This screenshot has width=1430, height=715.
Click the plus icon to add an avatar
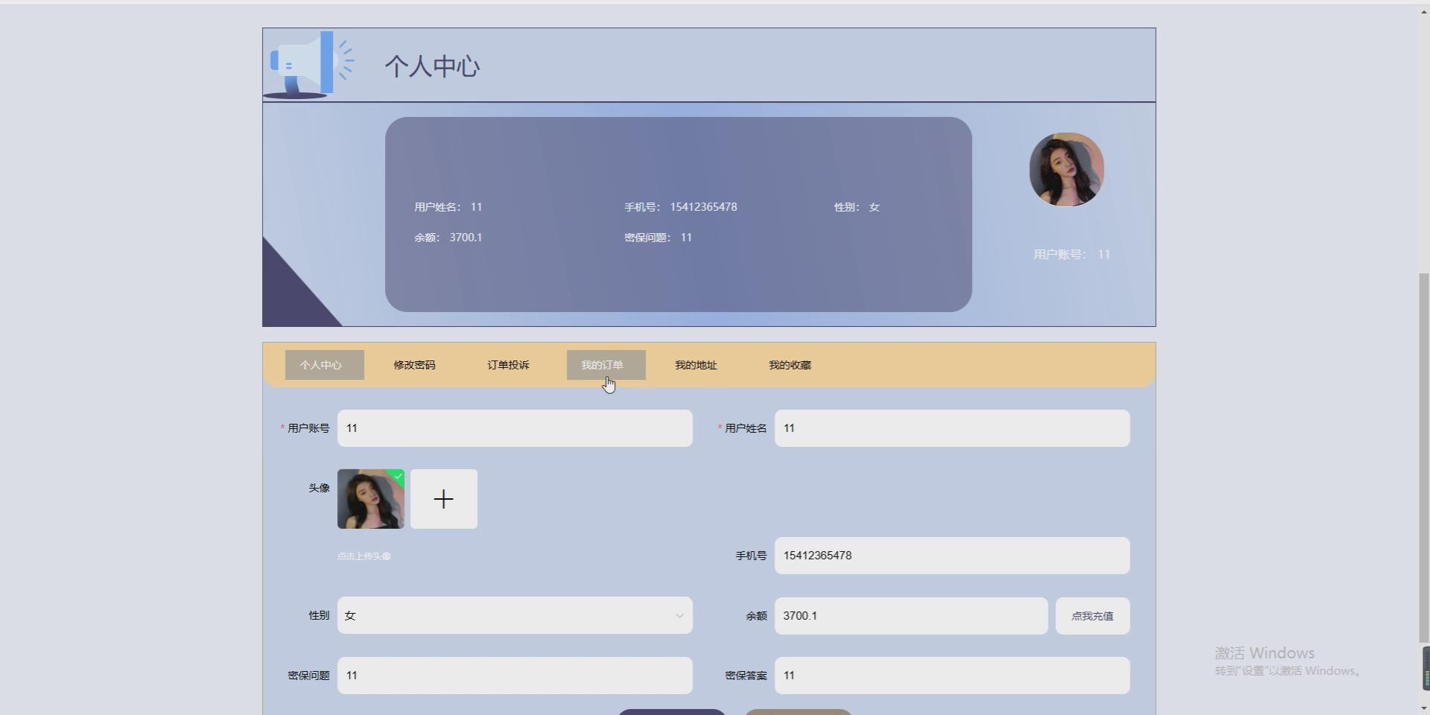tap(443, 498)
